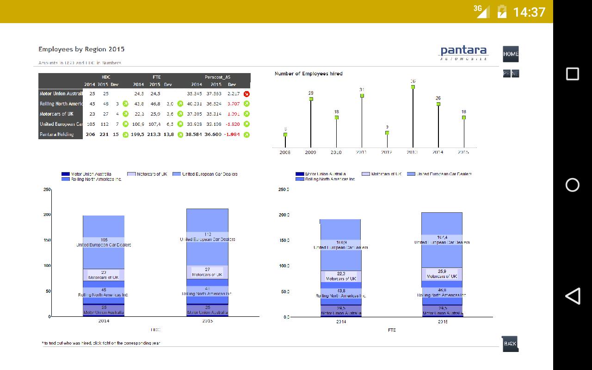Select the Pantara Holding total row label
This screenshot has height=370, width=592.
[x=57, y=135]
